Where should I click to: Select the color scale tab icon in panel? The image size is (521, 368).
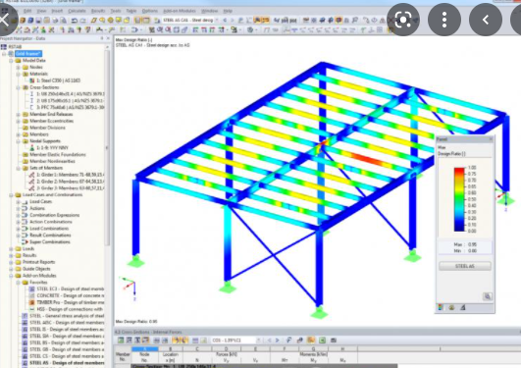pyautogui.click(x=441, y=307)
